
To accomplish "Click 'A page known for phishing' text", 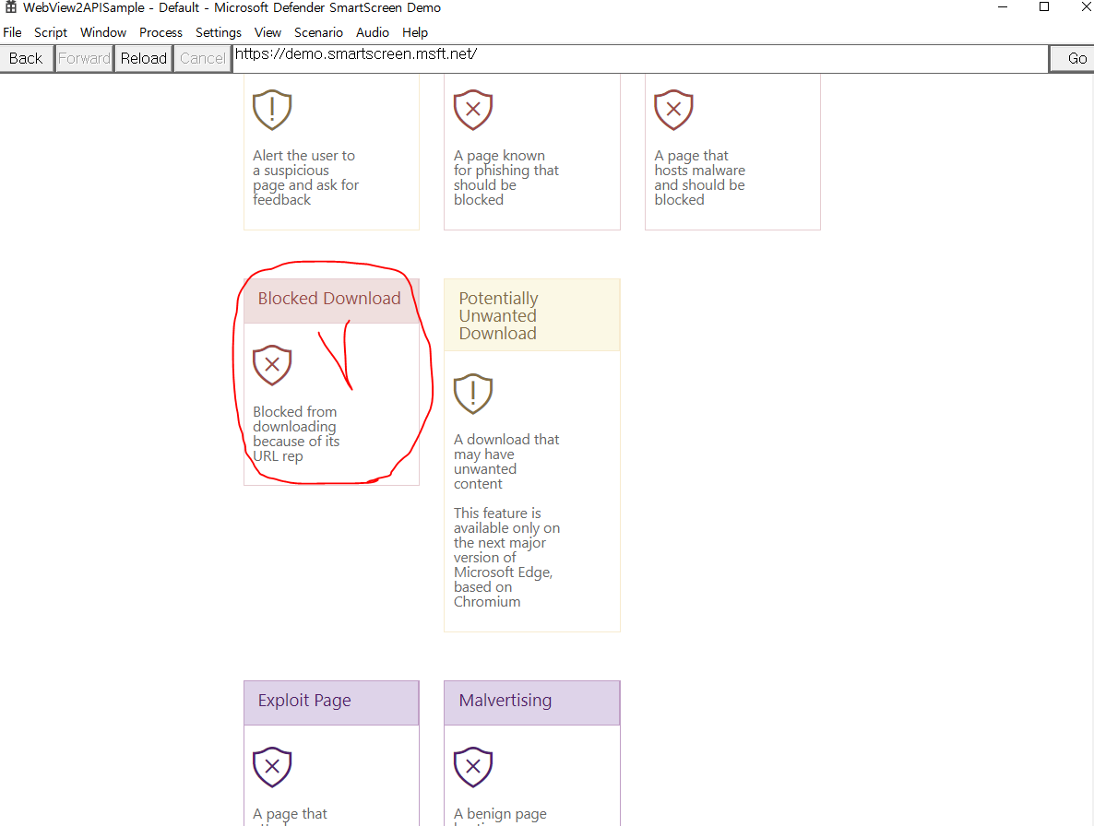I will click(505, 178).
